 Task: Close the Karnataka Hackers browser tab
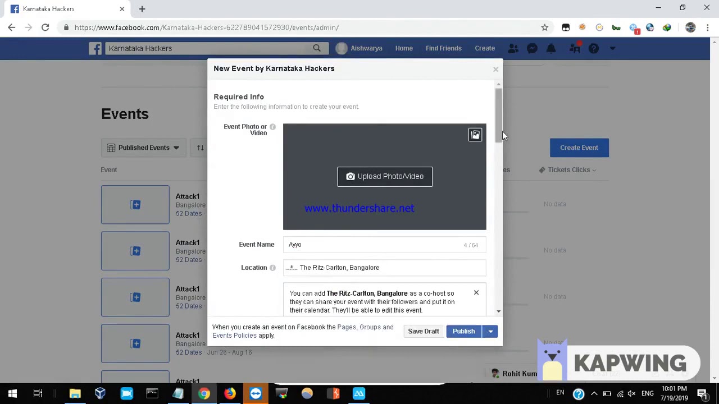pos(122,9)
